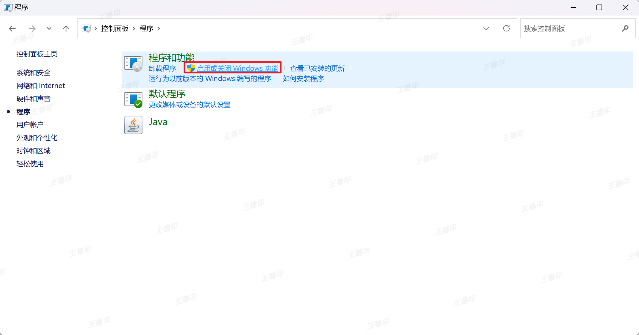Go to 系统和安全 category
Image resolution: width=639 pixels, height=335 pixels.
coord(33,73)
